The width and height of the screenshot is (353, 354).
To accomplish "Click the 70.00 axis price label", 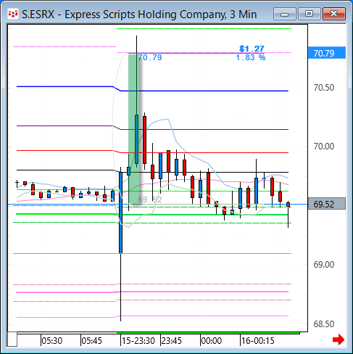I will click(x=324, y=147).
